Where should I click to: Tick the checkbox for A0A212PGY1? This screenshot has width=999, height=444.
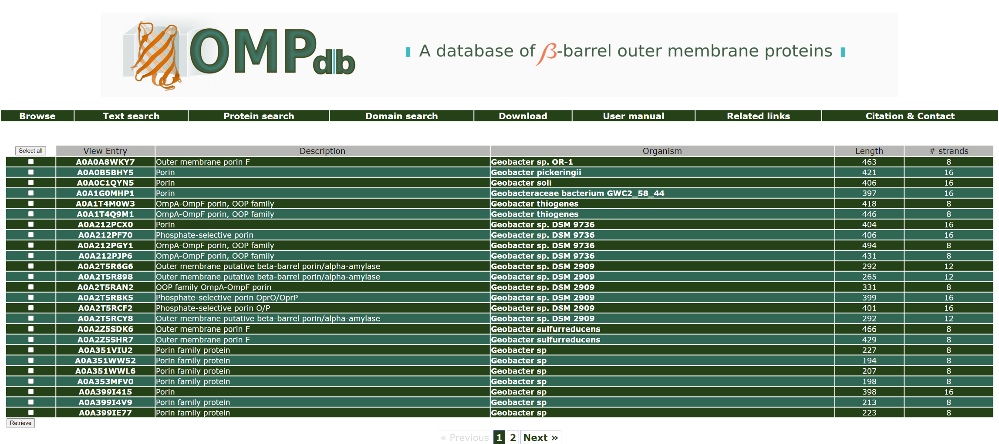[31, 245]
